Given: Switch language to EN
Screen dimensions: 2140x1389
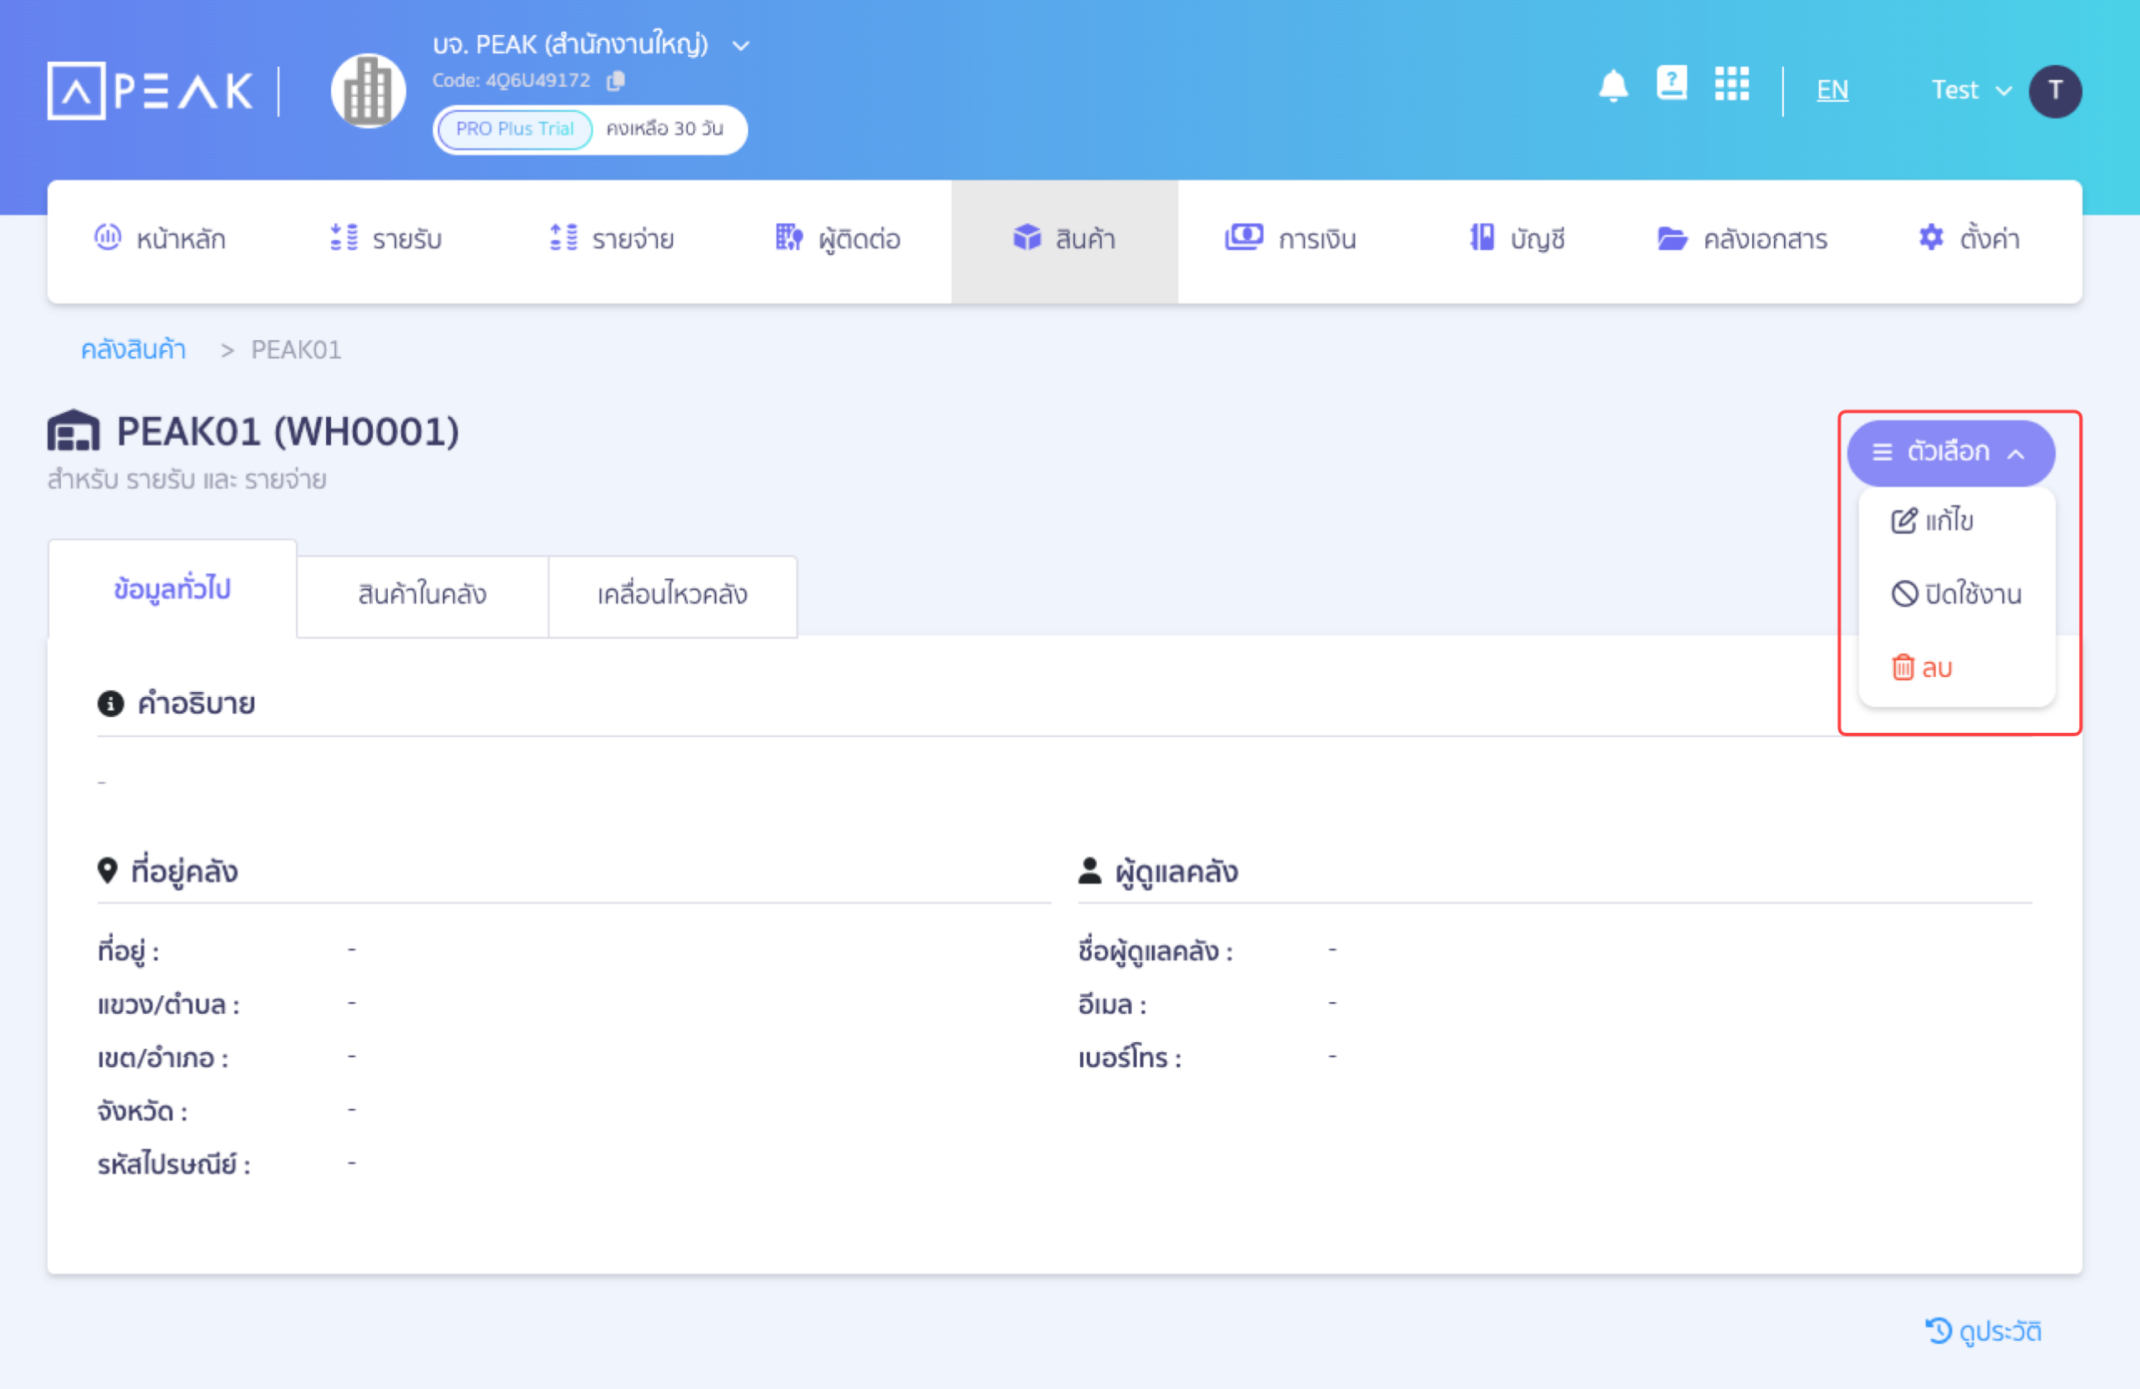Looking at the screenshot, I should coord(1832,90).
